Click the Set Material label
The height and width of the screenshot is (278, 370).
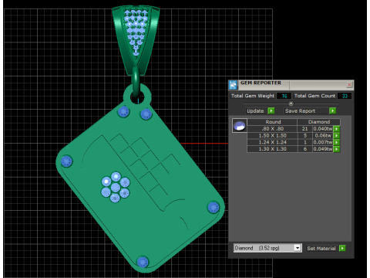(321, 249)
